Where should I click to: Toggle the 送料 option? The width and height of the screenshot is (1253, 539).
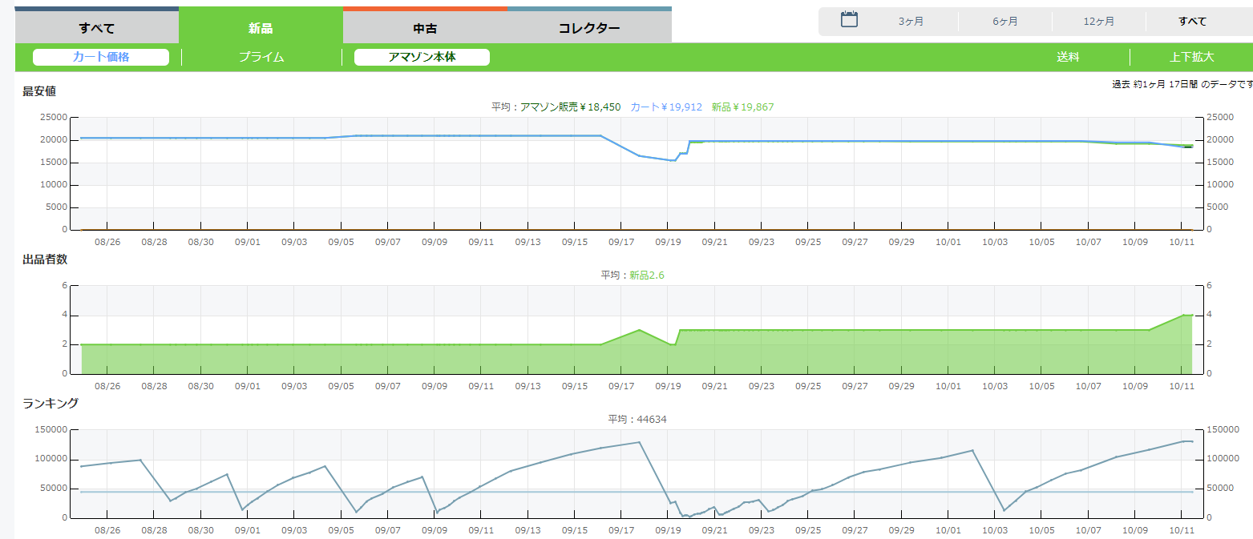click(x=1068, y=57)
